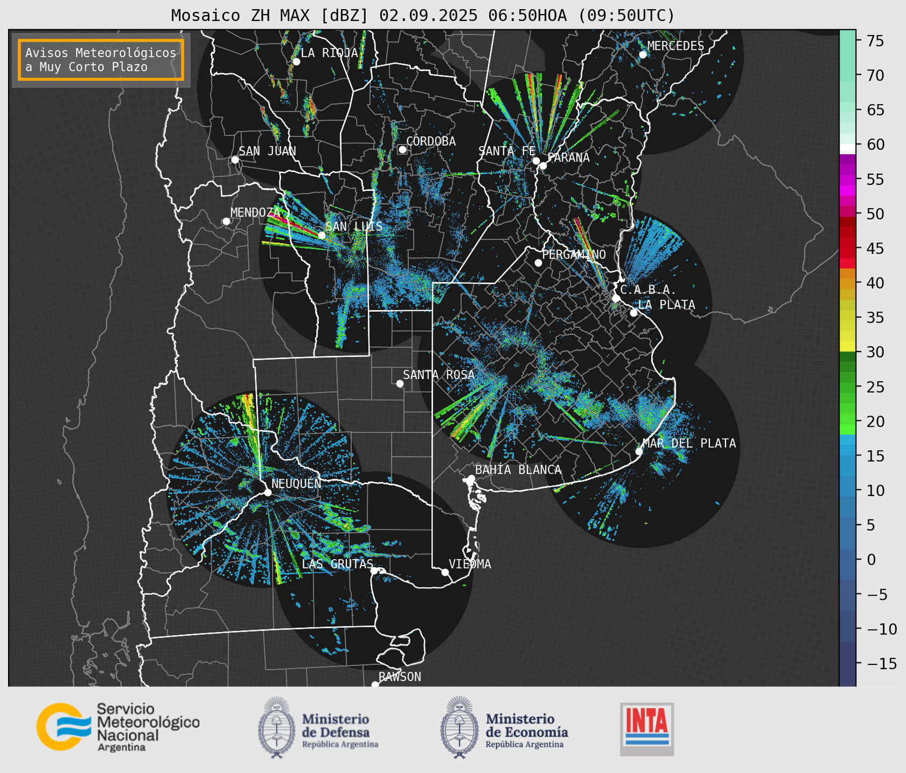Click the Ministerio de Economía text
Screen dimensions: 906x773
527,731
